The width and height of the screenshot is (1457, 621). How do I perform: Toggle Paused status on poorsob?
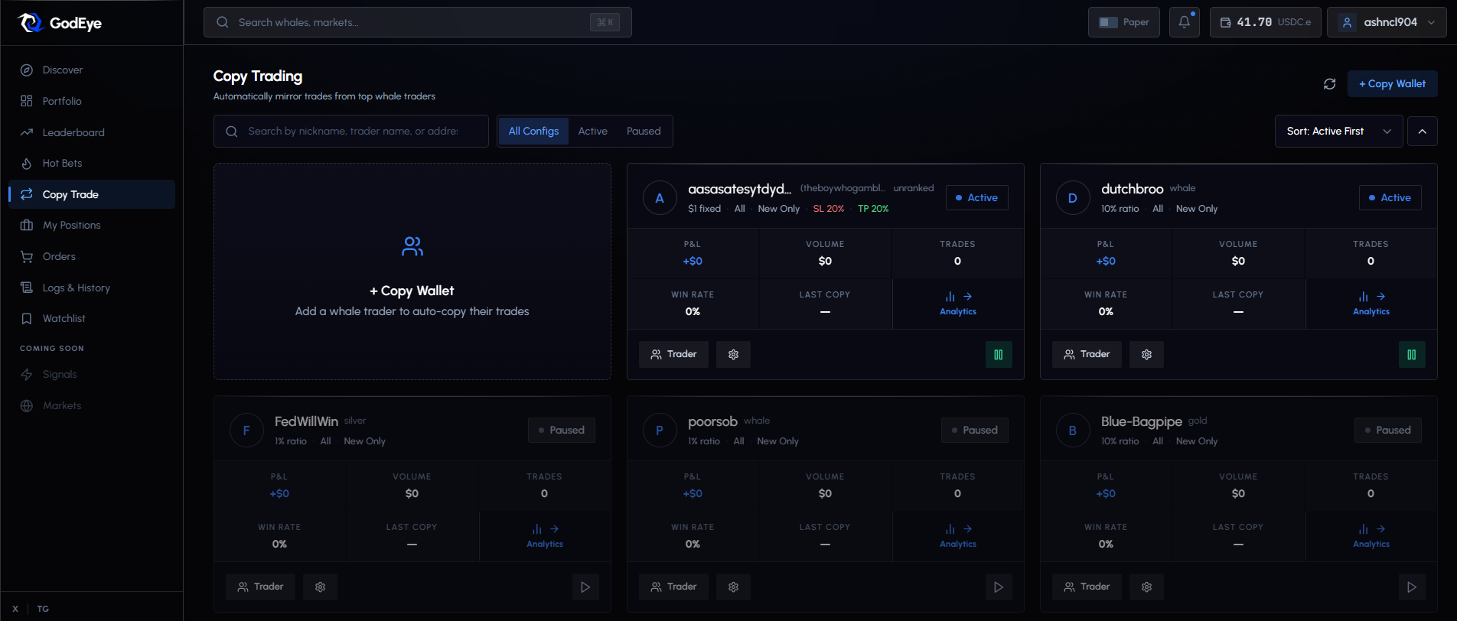click(975, 430)
